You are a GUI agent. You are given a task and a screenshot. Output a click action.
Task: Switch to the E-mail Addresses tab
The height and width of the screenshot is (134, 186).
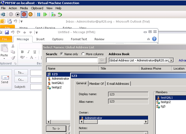point(118,84)
